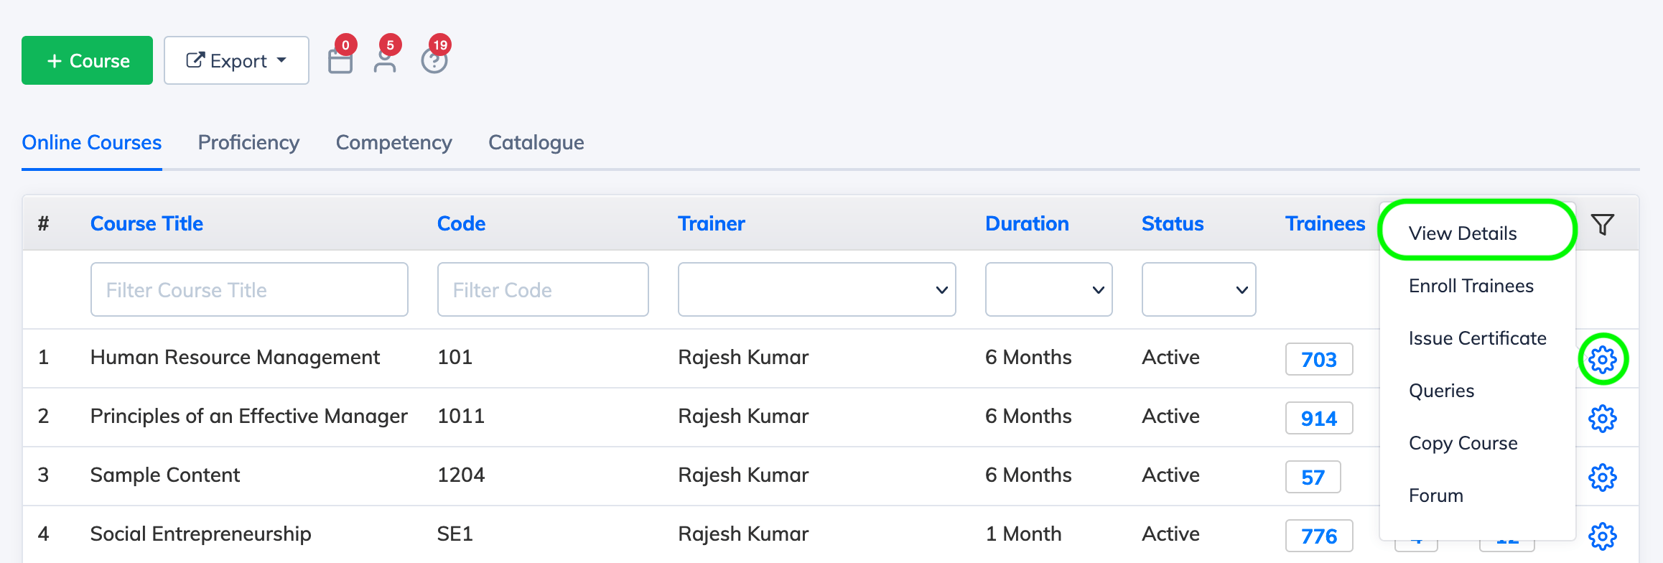Sort by Course Title column header

click(x=146, y=223)
